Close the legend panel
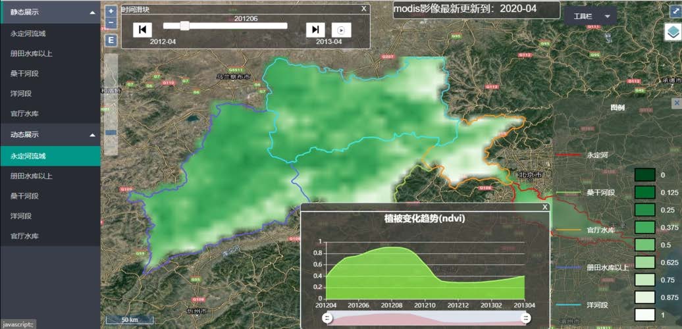This screenshot has height=329, width=682. (x=676, y=103)
